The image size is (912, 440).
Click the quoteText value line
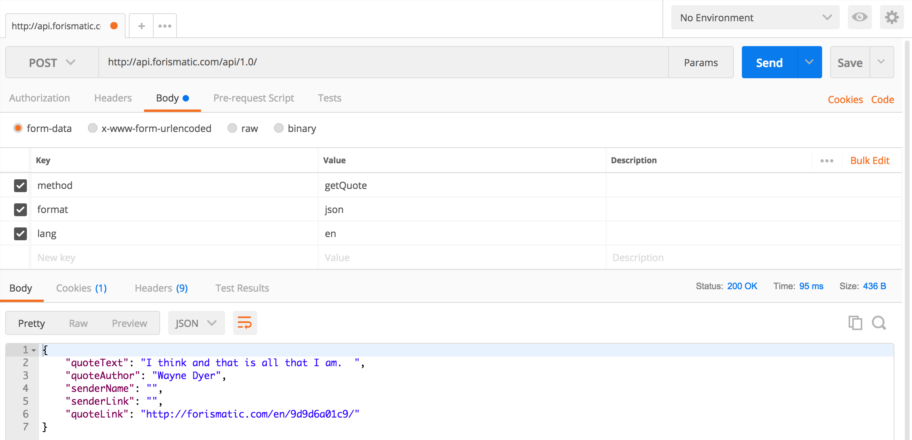250,363
